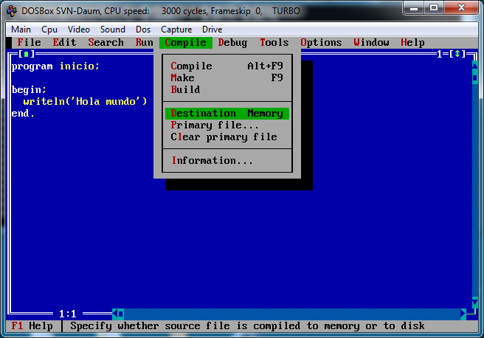The width and height of the screenshot is (484, 338).
Task: Click the horizontal scrollbar left arrow
Action: [x=115, y=314]
